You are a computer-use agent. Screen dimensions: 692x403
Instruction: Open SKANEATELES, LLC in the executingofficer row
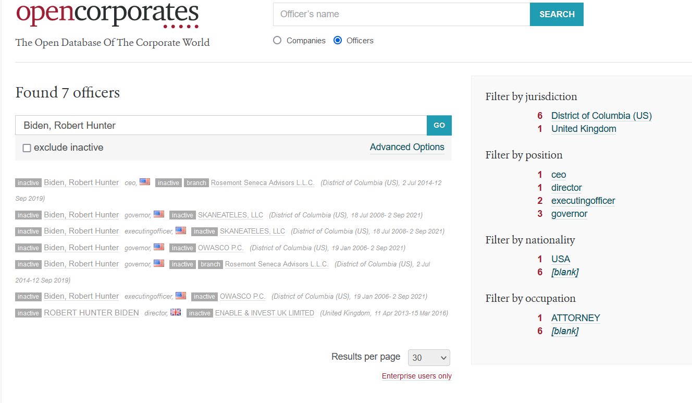pos(252,231)
